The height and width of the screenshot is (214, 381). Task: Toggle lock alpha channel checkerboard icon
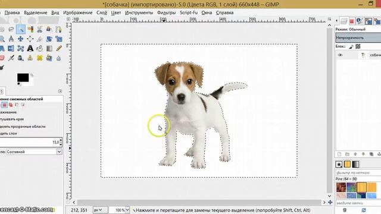pyautogui.click(x=358, y=46)
